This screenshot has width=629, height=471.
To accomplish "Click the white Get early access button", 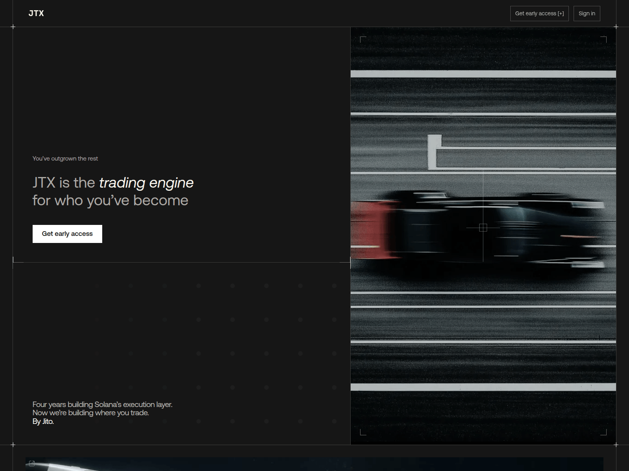I will pos(67,234).
